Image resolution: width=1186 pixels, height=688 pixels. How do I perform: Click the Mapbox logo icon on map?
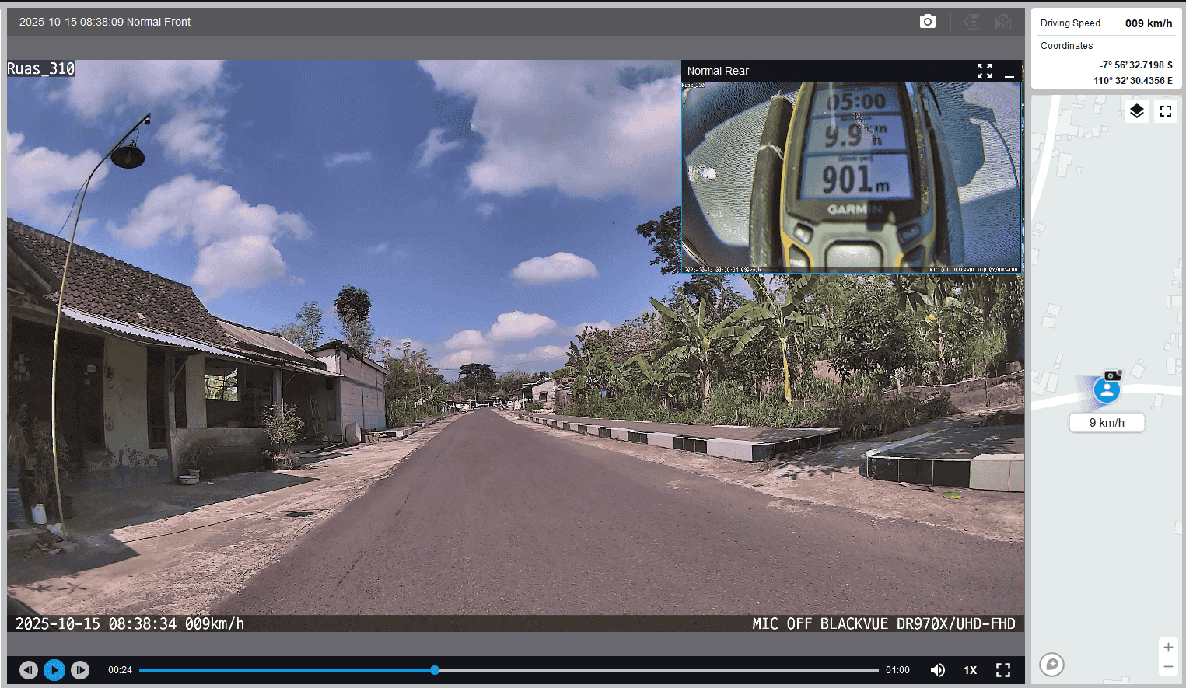pos(1051,664)
